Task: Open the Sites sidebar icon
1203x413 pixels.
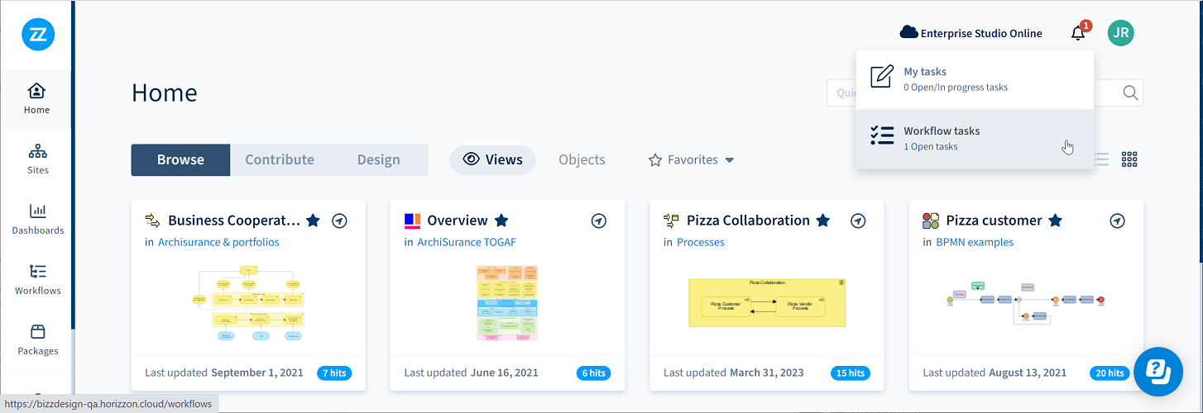Action: 38,159
